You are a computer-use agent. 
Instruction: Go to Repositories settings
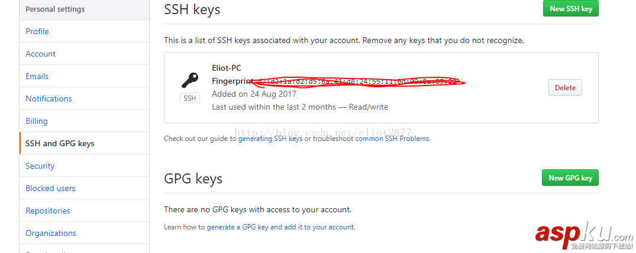(48, 211)
